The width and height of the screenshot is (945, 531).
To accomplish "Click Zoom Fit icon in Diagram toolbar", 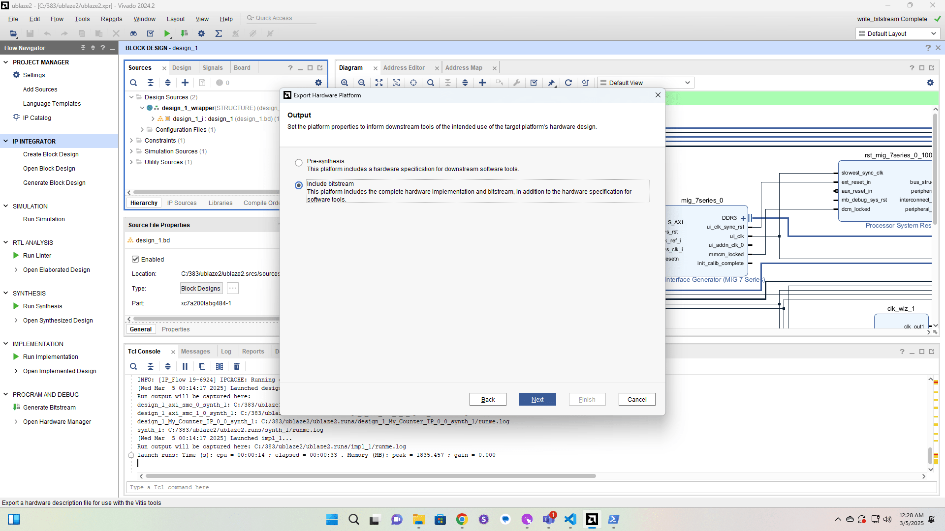I will 379,83.
